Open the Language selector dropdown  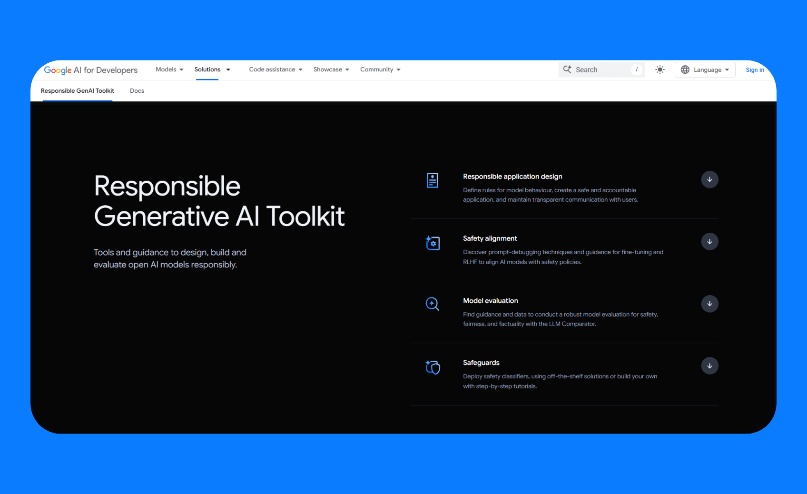705,69
